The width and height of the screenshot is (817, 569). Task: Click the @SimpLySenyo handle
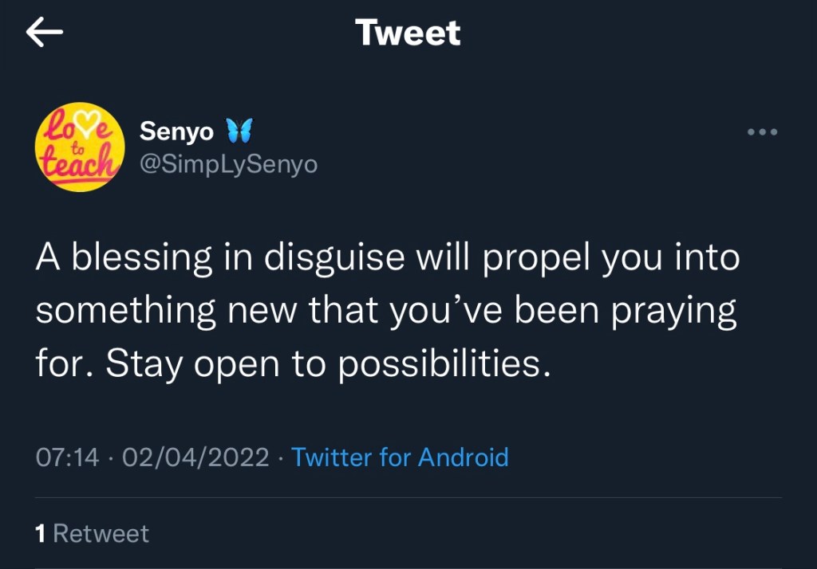click(x=228, y=164)
